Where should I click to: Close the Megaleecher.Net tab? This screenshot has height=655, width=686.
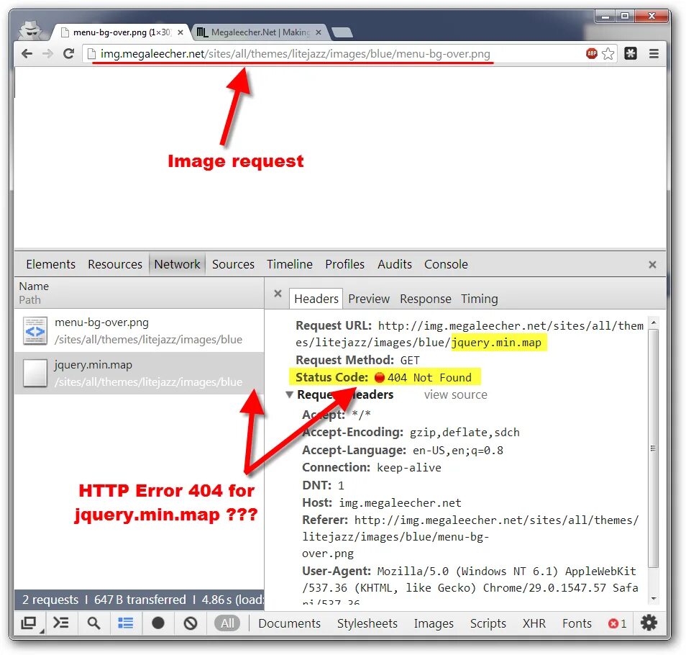(x=319, y=32)
